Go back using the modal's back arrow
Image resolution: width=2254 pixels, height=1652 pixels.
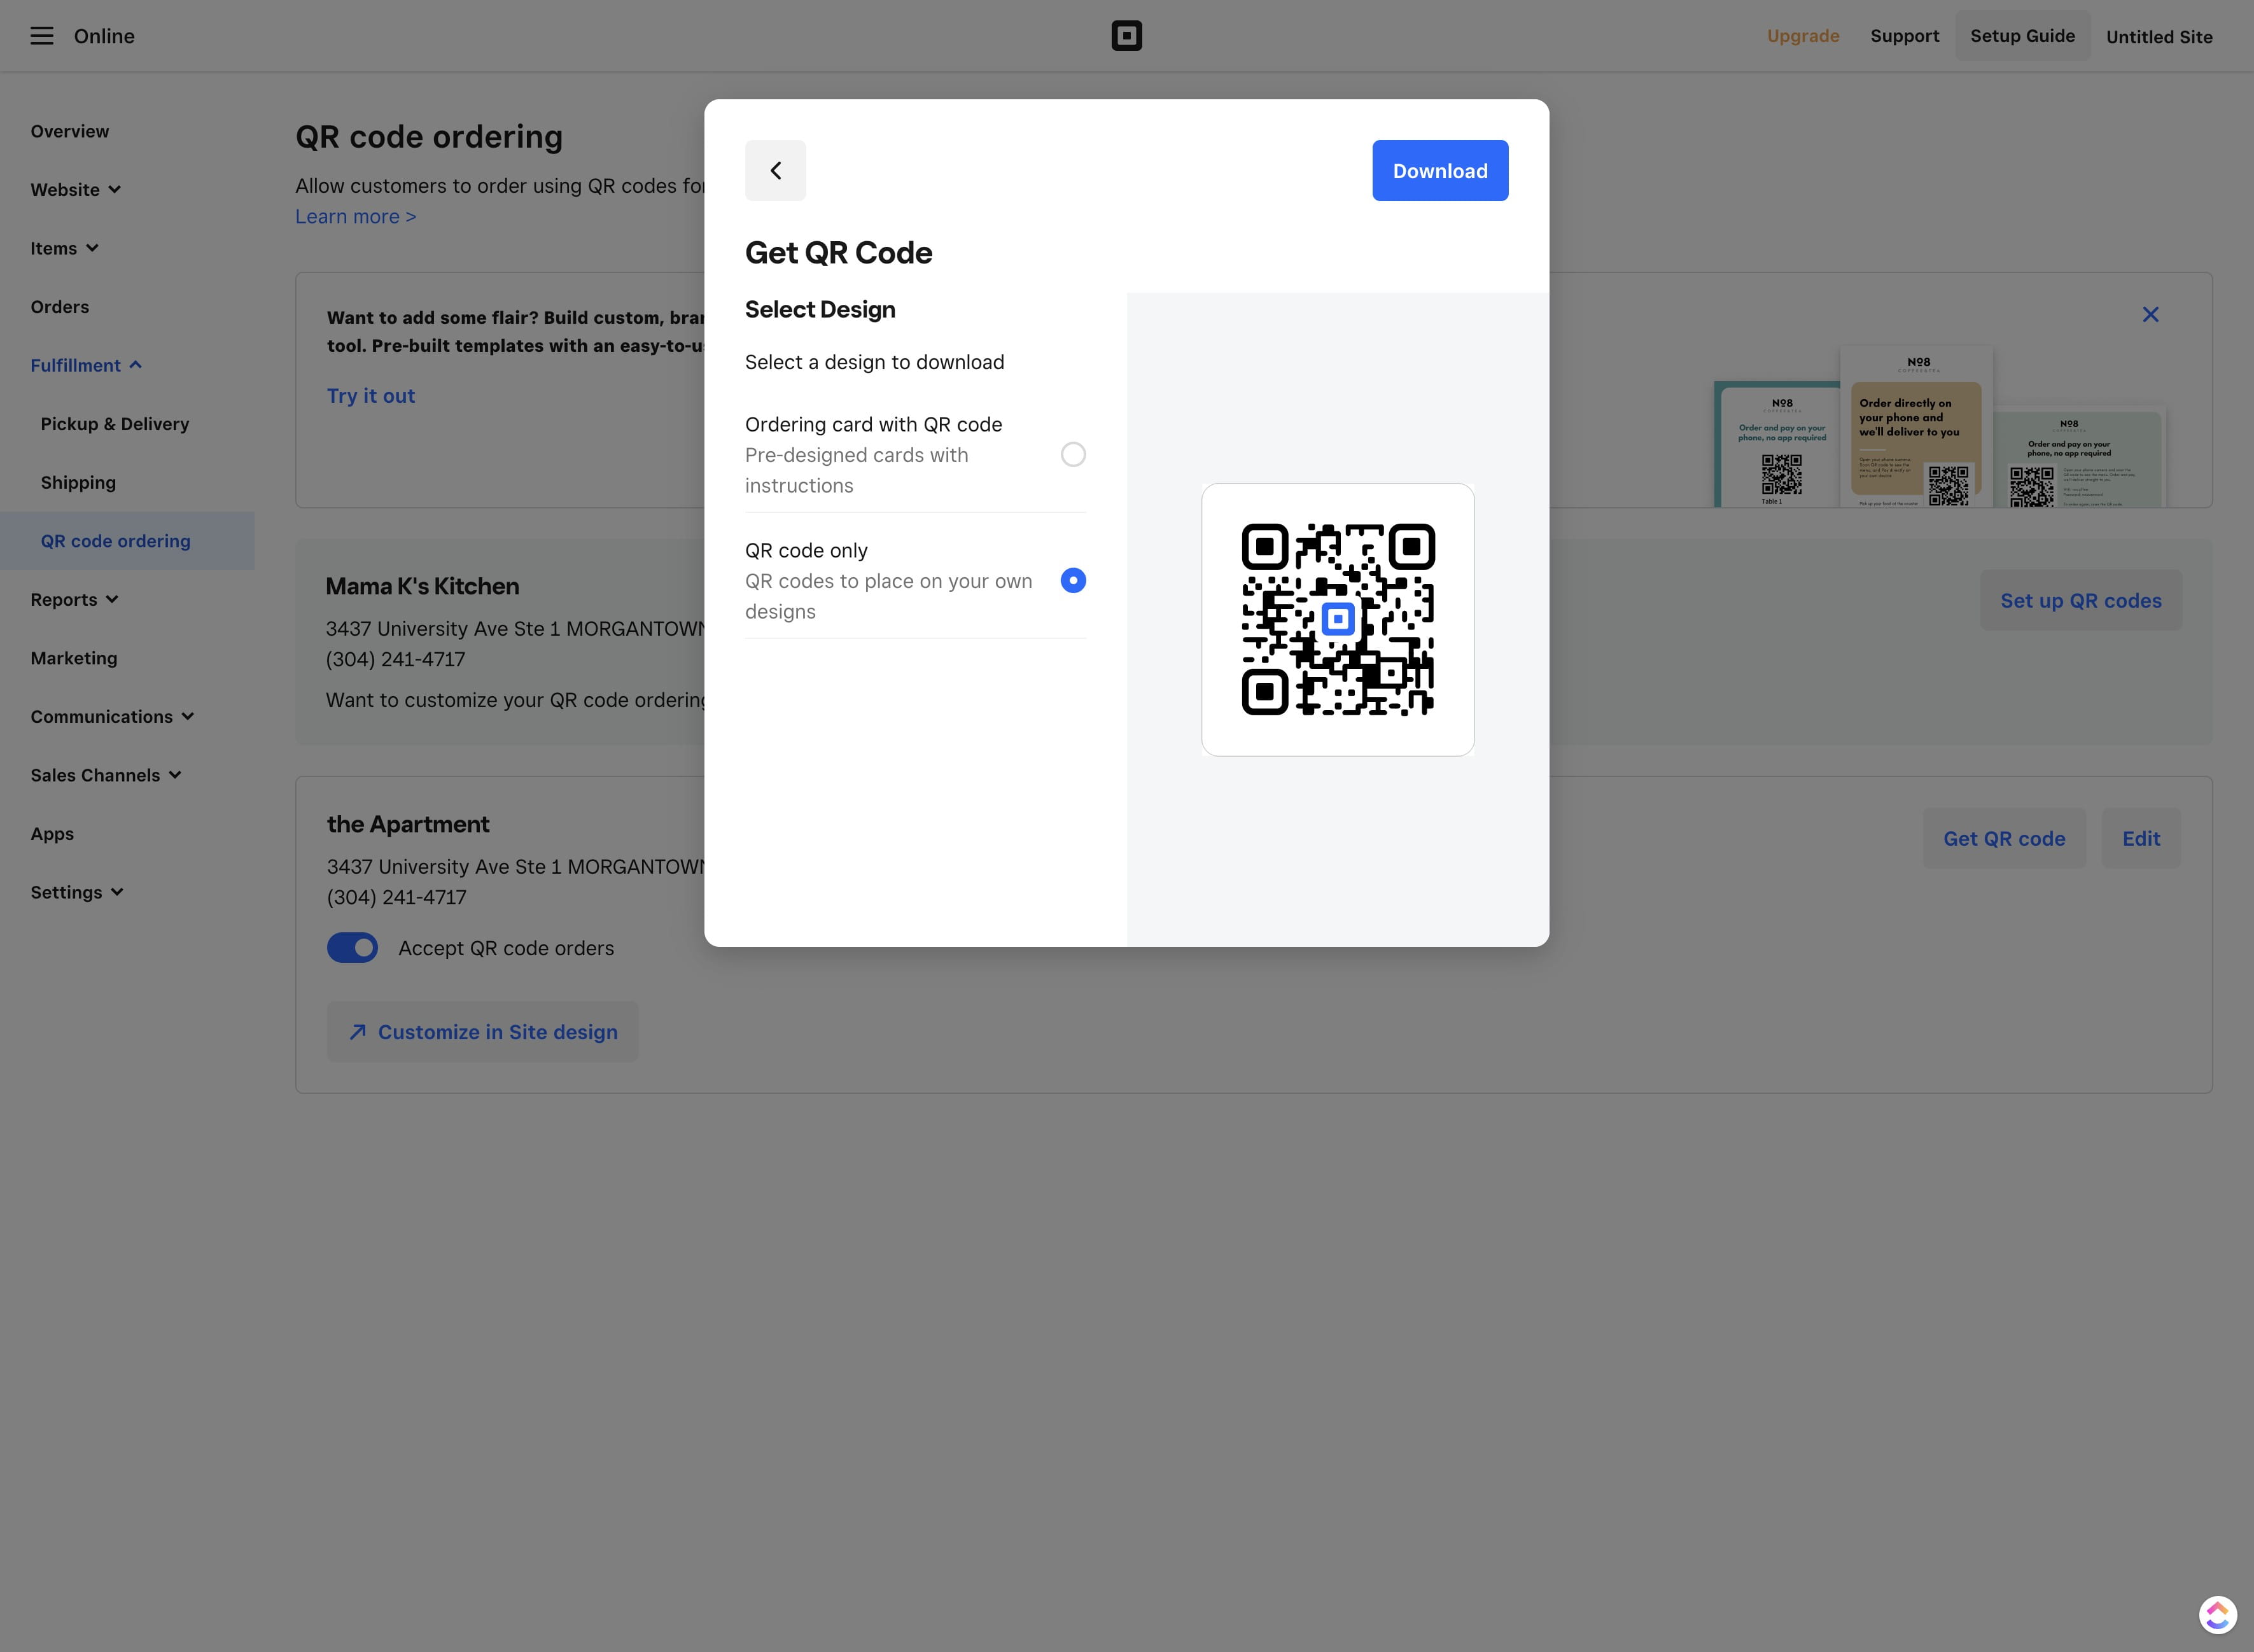click(x=775, y=170)
